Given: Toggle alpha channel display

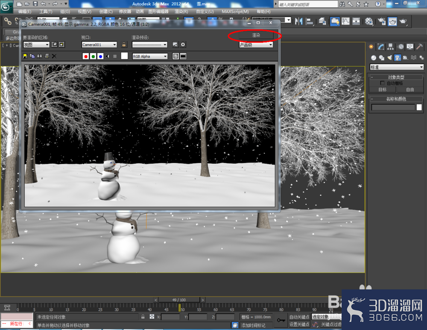Looking at the screenshot, I should coord(108,56).
